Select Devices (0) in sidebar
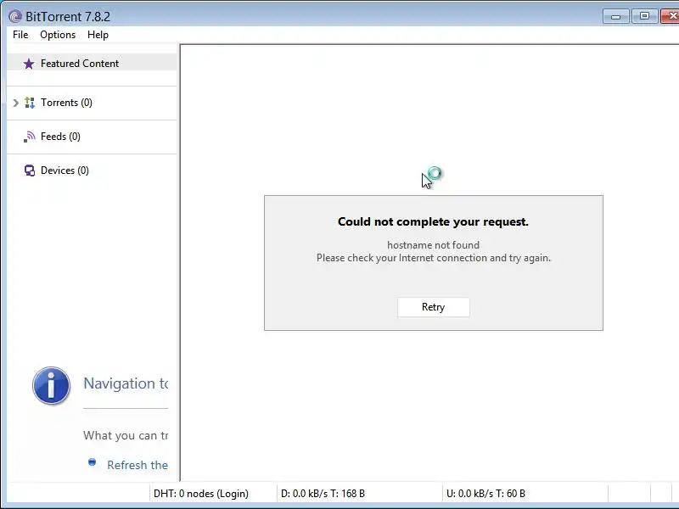This screenshot has height=509, width=679. (92, 171)
